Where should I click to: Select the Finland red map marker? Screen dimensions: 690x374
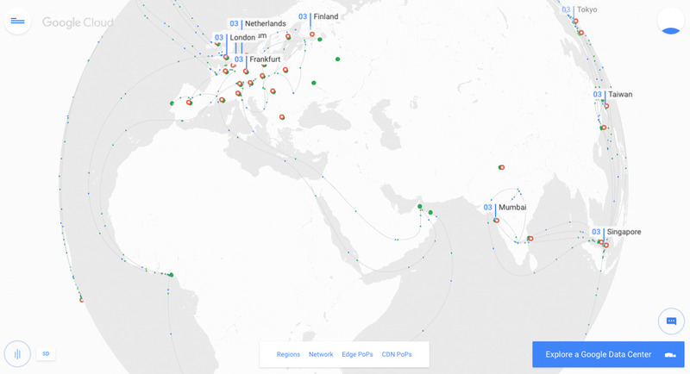click(x=312, y=34)
